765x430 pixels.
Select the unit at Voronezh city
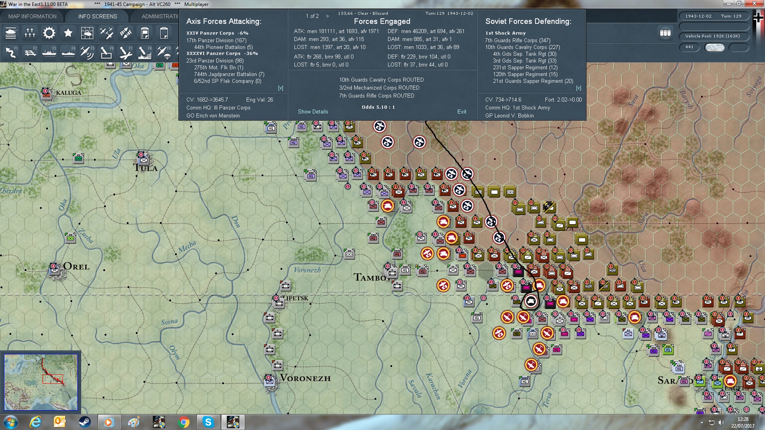(269, 381)
